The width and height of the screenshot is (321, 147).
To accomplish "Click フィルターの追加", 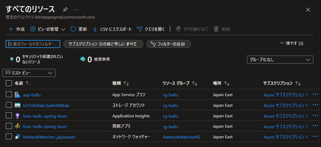I will click(x=169, y=44).
